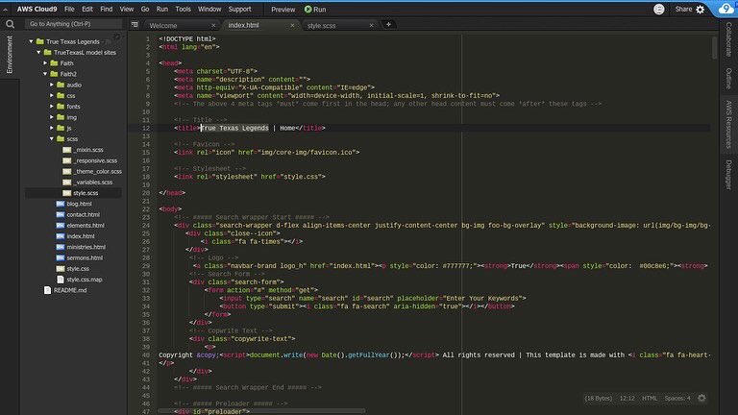This screenshot has height=415, width=738.
Task: Close the Welcome tab
Action: point(213,25)
